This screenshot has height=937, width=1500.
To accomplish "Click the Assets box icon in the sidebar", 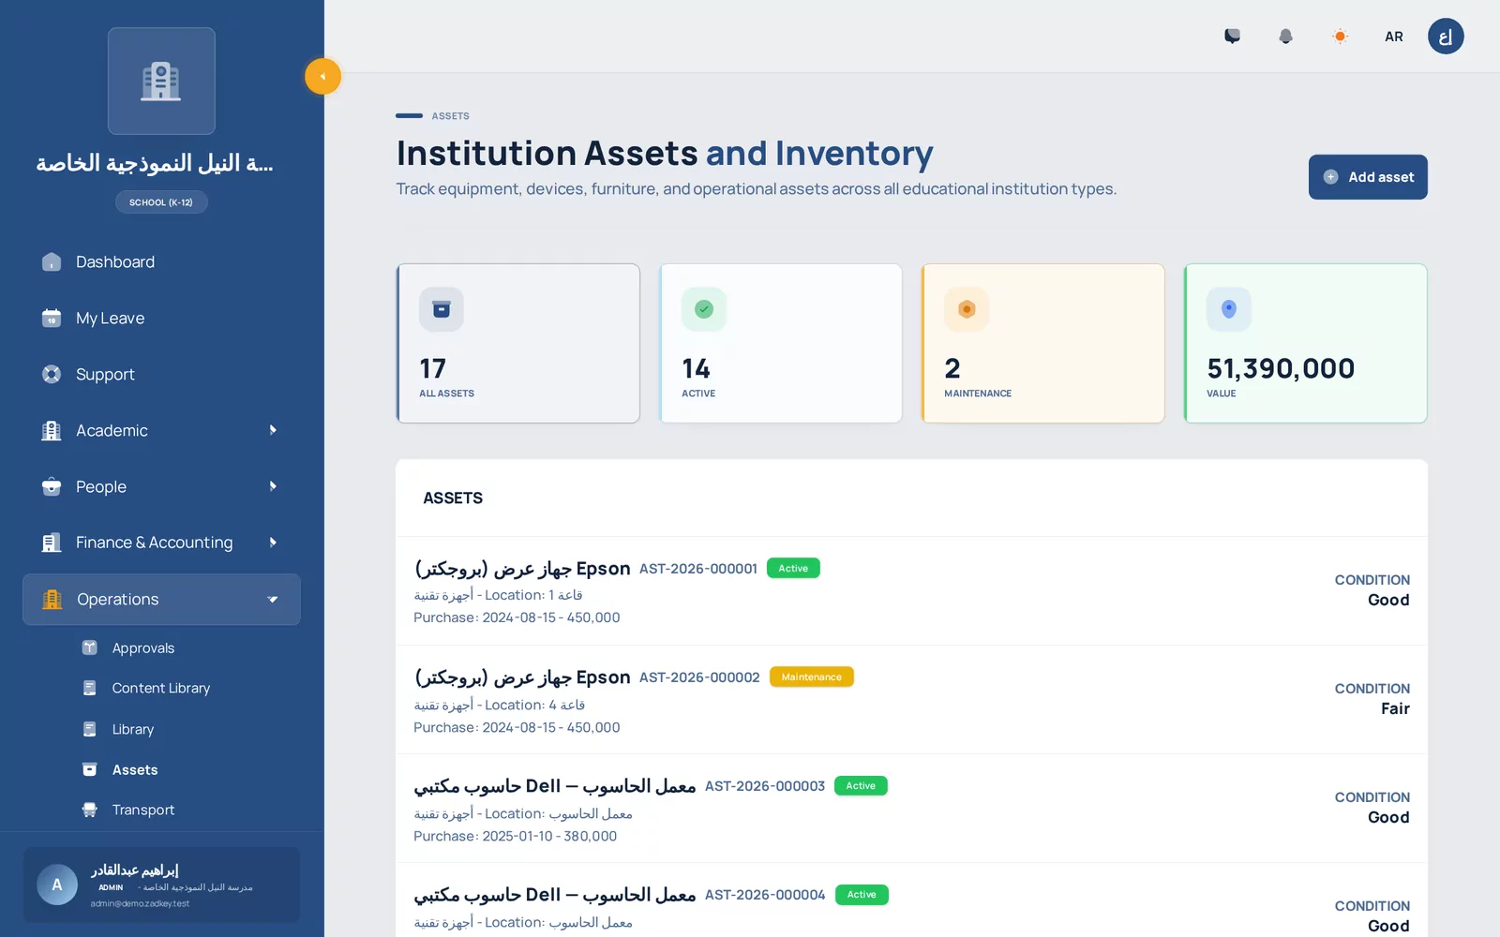I will pyautogui.click(x=90, y=770).
